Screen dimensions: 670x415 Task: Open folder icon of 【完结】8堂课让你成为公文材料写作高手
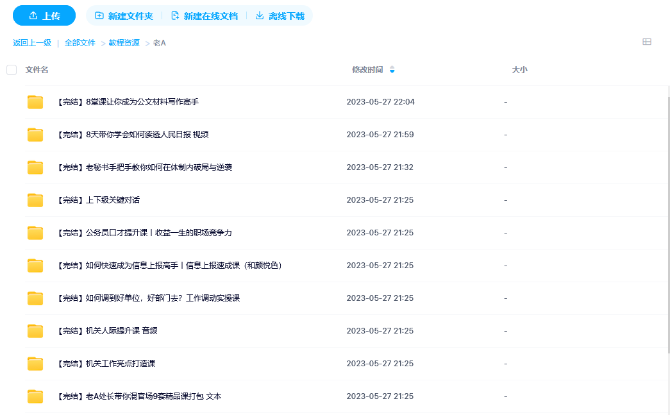[x=35, y=101]
